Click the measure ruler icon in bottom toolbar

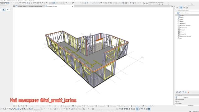pyautogui.click(x=84, y=109)
